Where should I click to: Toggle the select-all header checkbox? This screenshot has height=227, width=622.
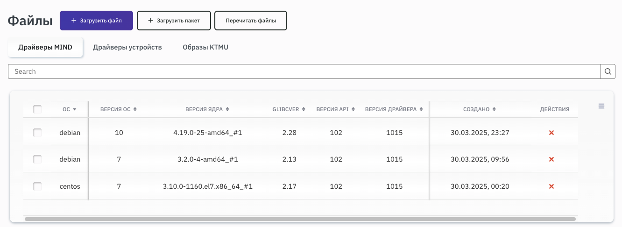[37, 109]
